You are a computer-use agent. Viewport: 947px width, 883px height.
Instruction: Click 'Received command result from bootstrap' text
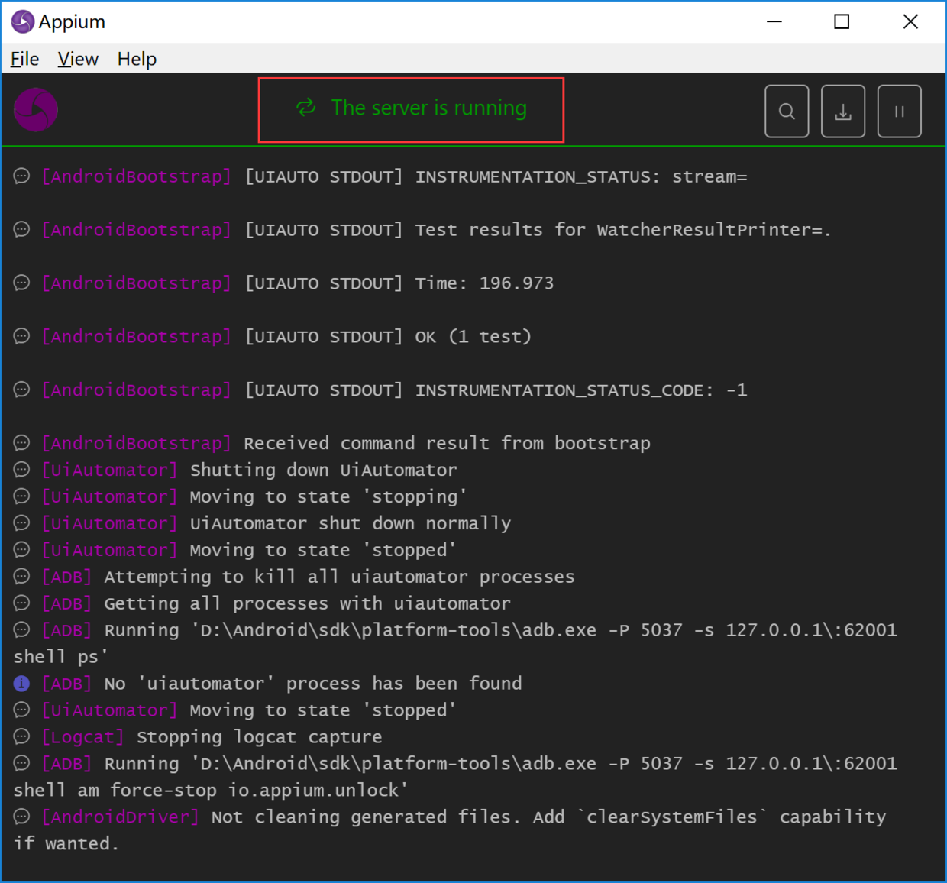pos(448,444)
